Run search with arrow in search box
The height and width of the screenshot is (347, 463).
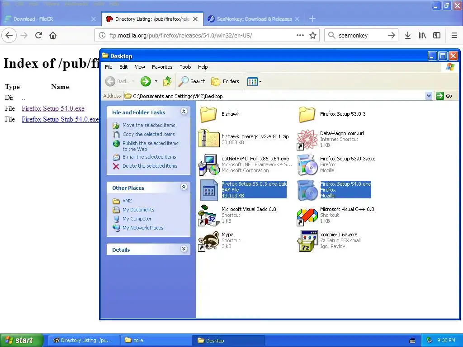pos(391,35)
